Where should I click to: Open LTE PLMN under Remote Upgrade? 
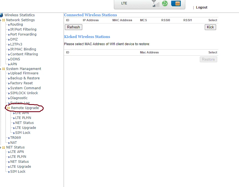pyautogui.click(x=23, y=118)
